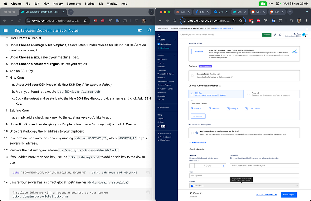Switch to the Adv Reddit tab in right window
Screen dimensions: 311x201
[x=277, y=12]
